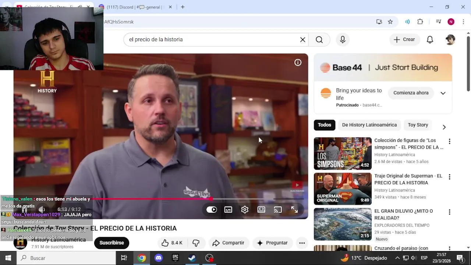Select the Toy Story filter chip
The width and height of the screenshot is (471, 265).
pyautogui.click(x=418, y=125)
